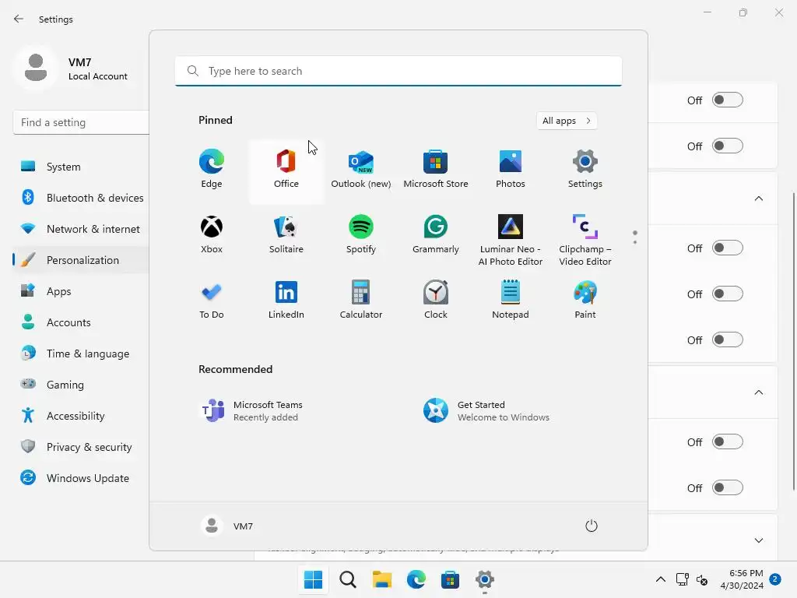This screenshot has width=797, height=598.
Task: Switch to Settings via taskbar icon
Action: pos(484,579)
